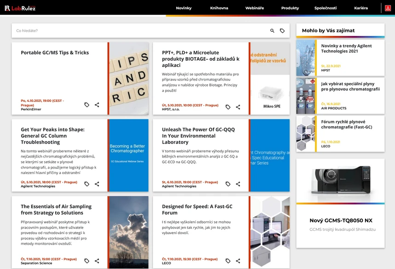Share the PPT+, PLD+ a Microelute webinar
The width and height of the screenshot is (395, 269).
(238, 107)
